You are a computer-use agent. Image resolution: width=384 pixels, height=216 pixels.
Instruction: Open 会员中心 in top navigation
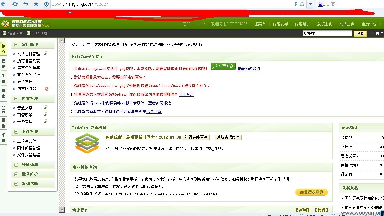369,24
